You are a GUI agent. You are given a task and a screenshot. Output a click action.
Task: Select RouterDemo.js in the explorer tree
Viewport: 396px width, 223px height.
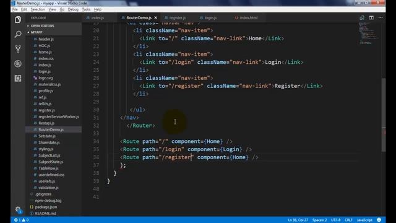51,129
